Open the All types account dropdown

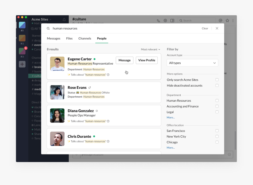click(x=192, y=63)
